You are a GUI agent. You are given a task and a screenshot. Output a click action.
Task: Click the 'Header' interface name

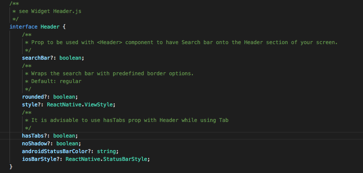point(50,27)
